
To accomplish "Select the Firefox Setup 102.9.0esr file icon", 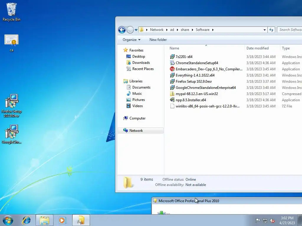I will [x=172, y=81].
